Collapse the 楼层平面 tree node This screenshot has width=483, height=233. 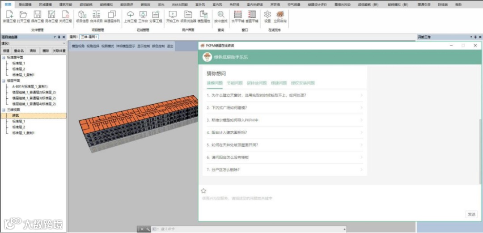click(x=4, y=81)
